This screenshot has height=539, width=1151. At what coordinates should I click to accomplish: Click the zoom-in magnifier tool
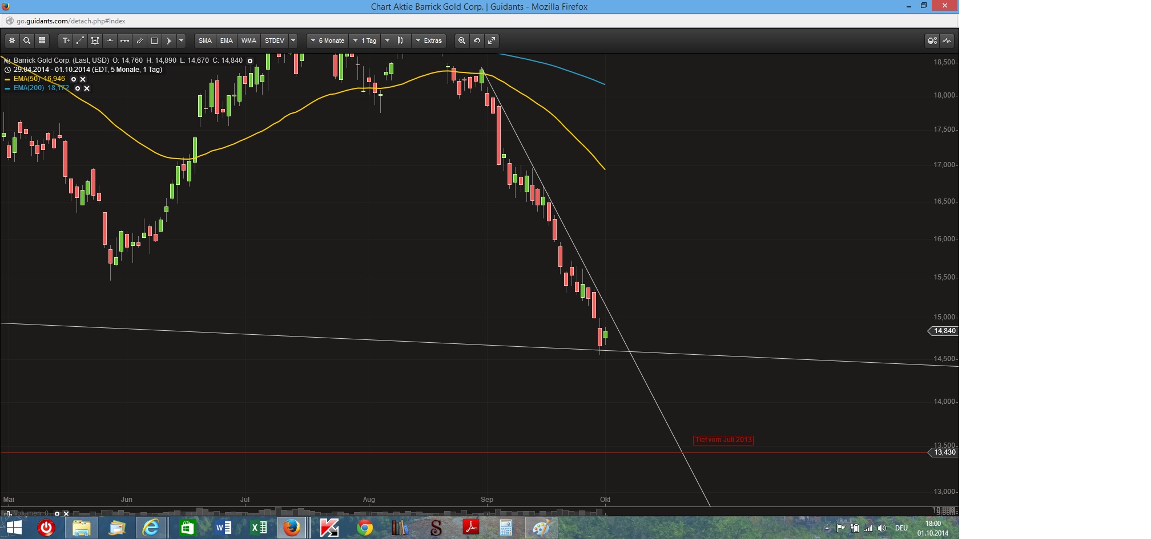tap(462, 40)
